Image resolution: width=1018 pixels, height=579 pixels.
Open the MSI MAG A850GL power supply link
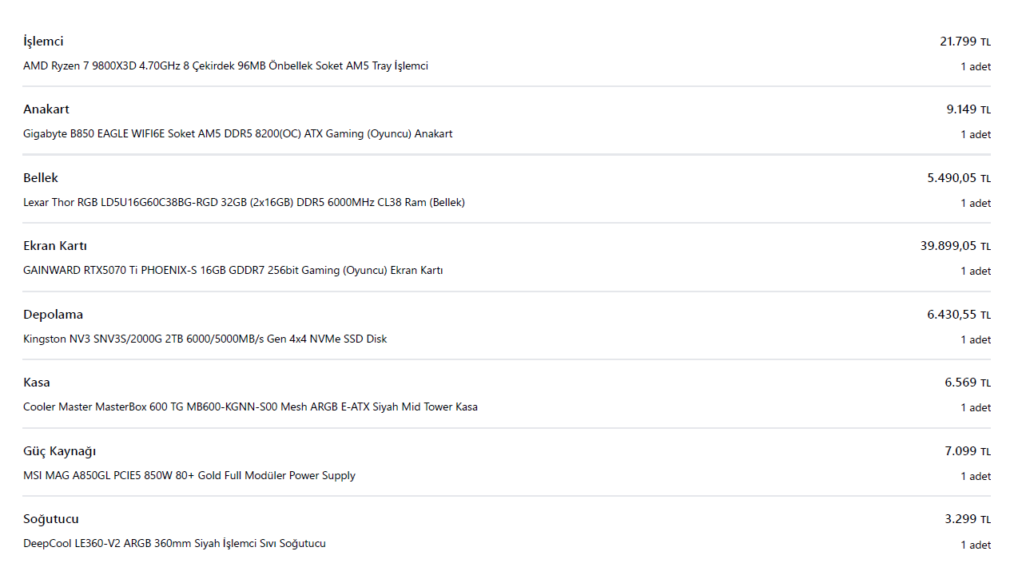coord(189,476)
